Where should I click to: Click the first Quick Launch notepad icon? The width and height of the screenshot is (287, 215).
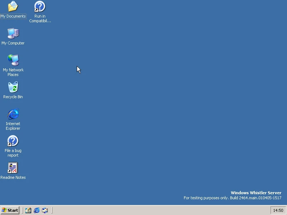tap(28, 210)
